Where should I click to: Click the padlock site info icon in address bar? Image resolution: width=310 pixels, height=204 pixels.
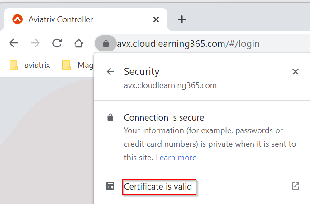coord(106,44)
